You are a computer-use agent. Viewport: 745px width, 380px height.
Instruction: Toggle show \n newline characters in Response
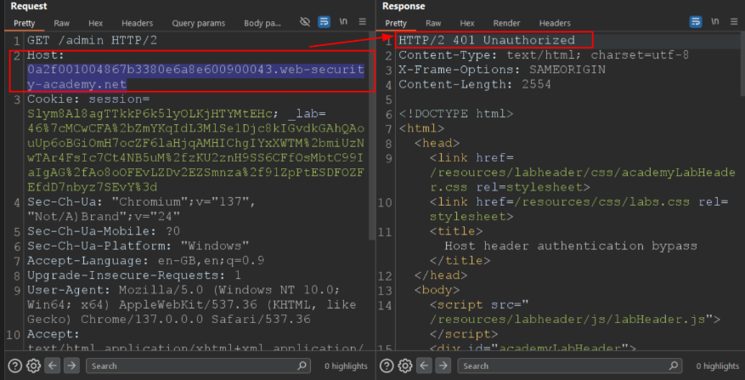point(715,22)
